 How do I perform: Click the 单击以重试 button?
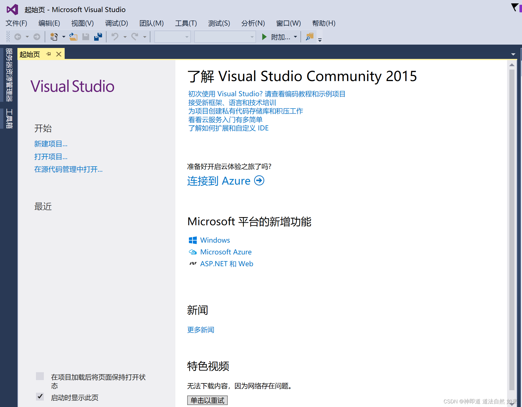(207, 400)
